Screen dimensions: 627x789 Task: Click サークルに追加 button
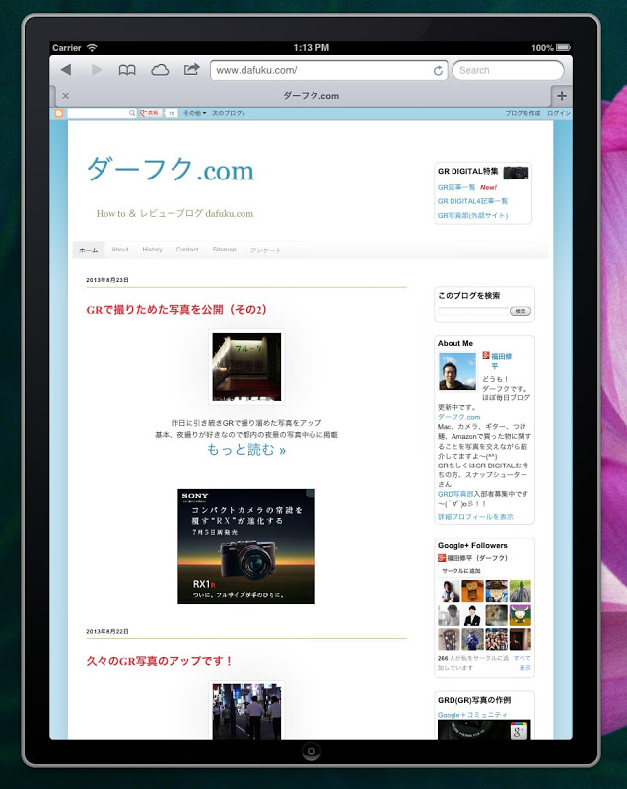pos(461,571)
